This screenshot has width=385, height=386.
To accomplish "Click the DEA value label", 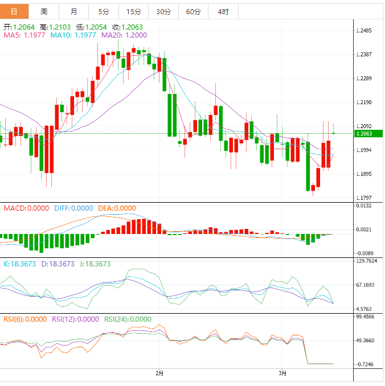I will tap(117, 208).
